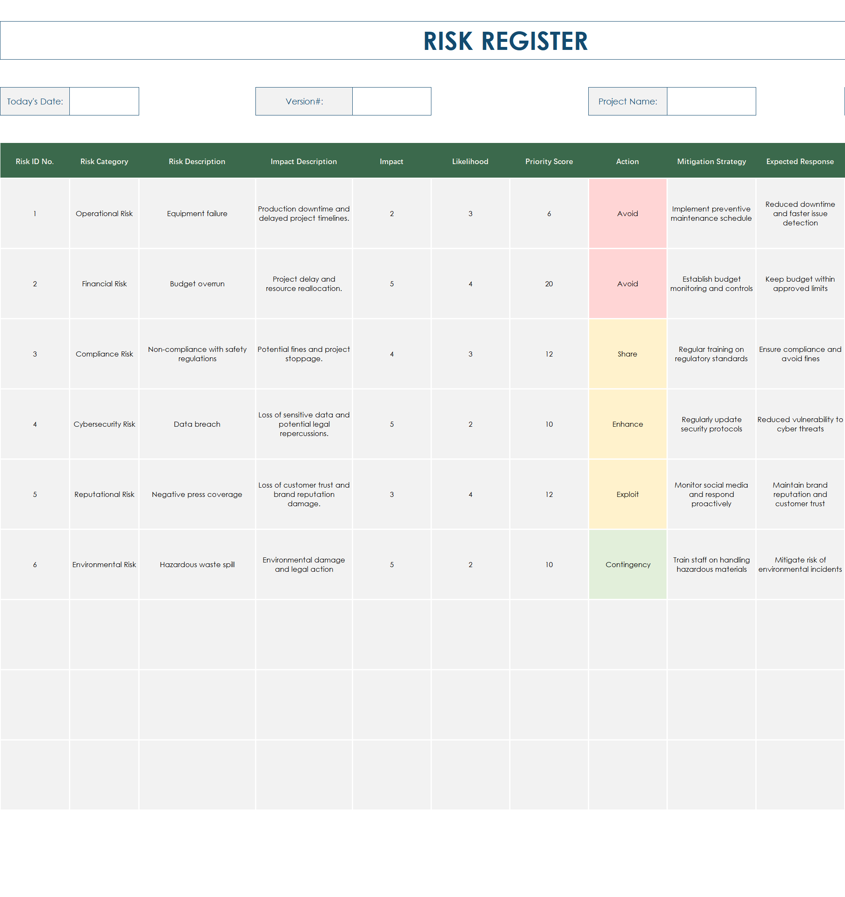Click the Risk Description column header

pyautogui.click(x=197, y=161)
